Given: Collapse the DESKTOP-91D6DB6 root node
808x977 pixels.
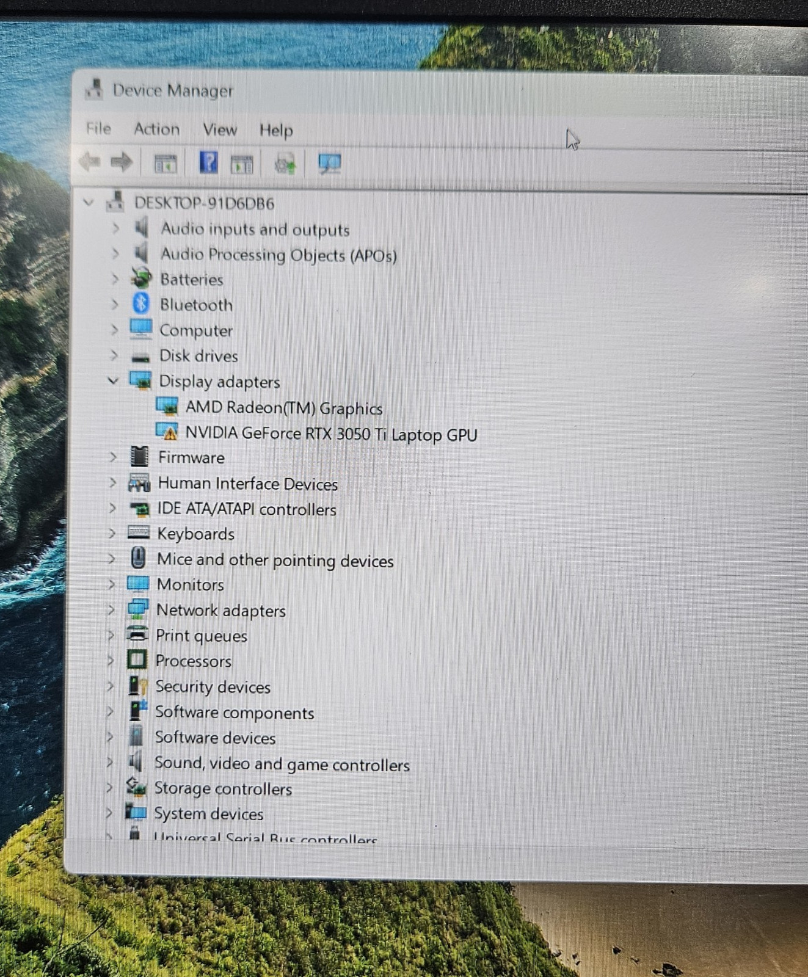Looking at the screenshot, I should click(89, 202).
